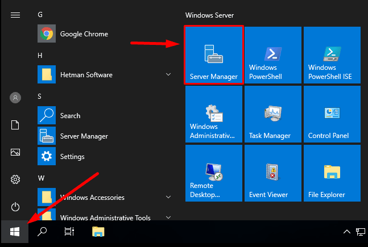Expand the Windows Administrative Tools folder chevron

[x=168, y=217]
